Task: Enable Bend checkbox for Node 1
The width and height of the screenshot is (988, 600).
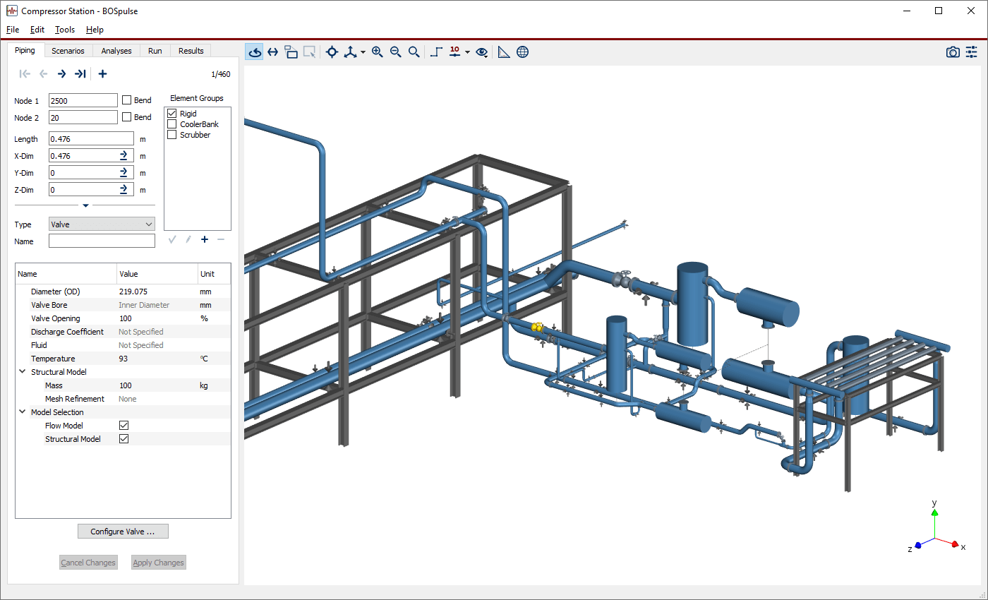Action: (127, 100)
